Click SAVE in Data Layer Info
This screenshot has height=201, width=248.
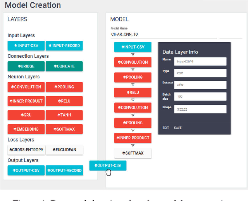coord(178,128)
